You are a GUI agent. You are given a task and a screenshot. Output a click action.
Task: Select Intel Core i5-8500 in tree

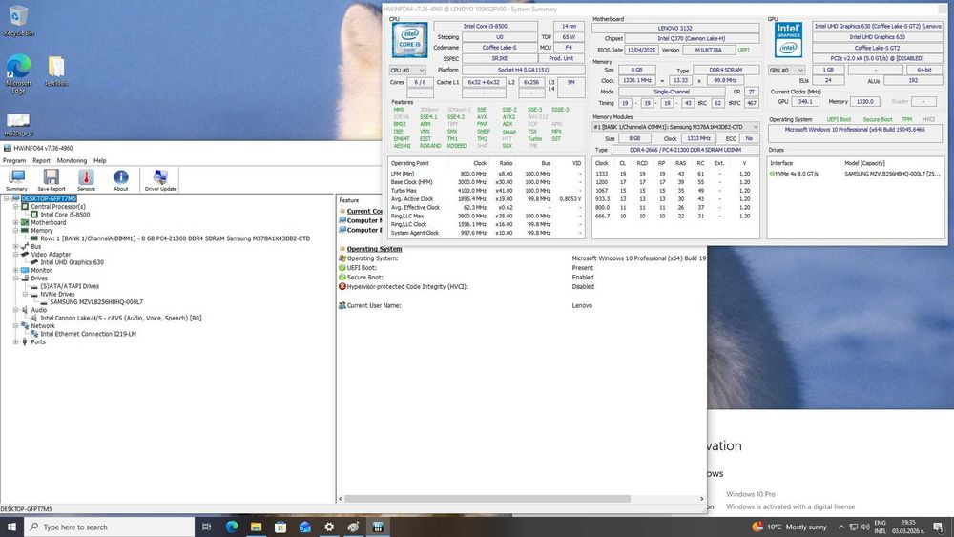65,215
